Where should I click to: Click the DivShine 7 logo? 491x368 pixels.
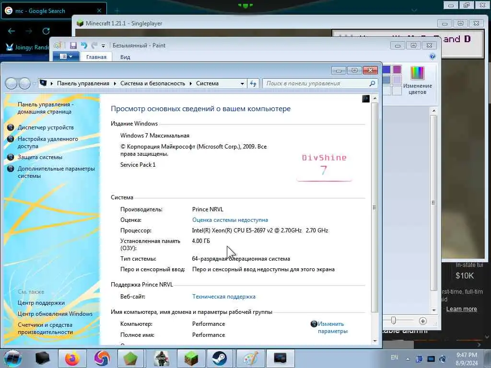click(324, 167)
